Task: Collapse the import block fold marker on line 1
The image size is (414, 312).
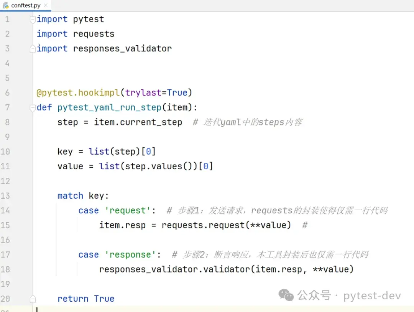Action: coord(33,20)
